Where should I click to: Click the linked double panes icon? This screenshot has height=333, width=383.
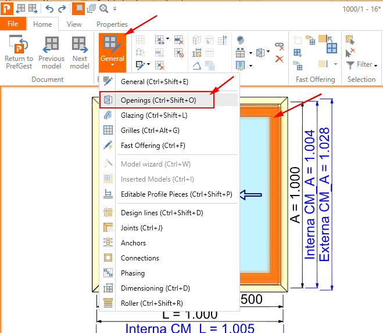241,65
